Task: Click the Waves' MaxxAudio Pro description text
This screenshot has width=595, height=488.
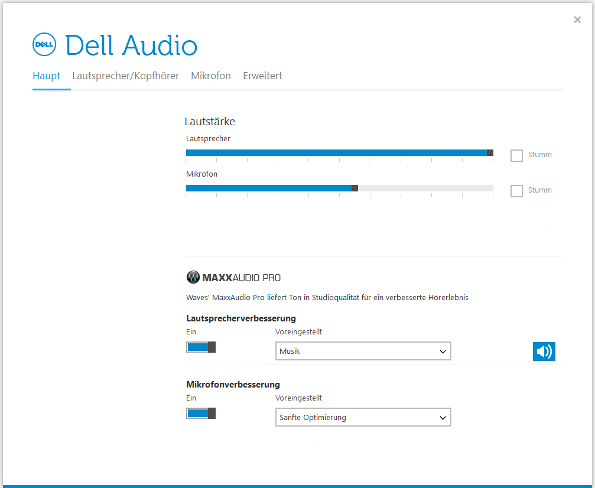Action: [x=327, y=298]
